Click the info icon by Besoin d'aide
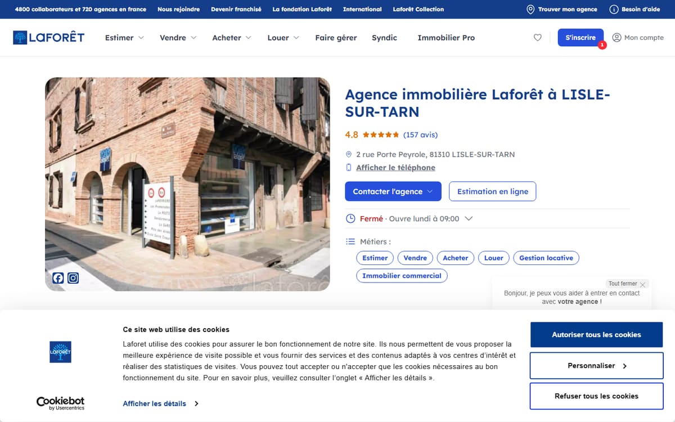 click(x=614, y=10)
